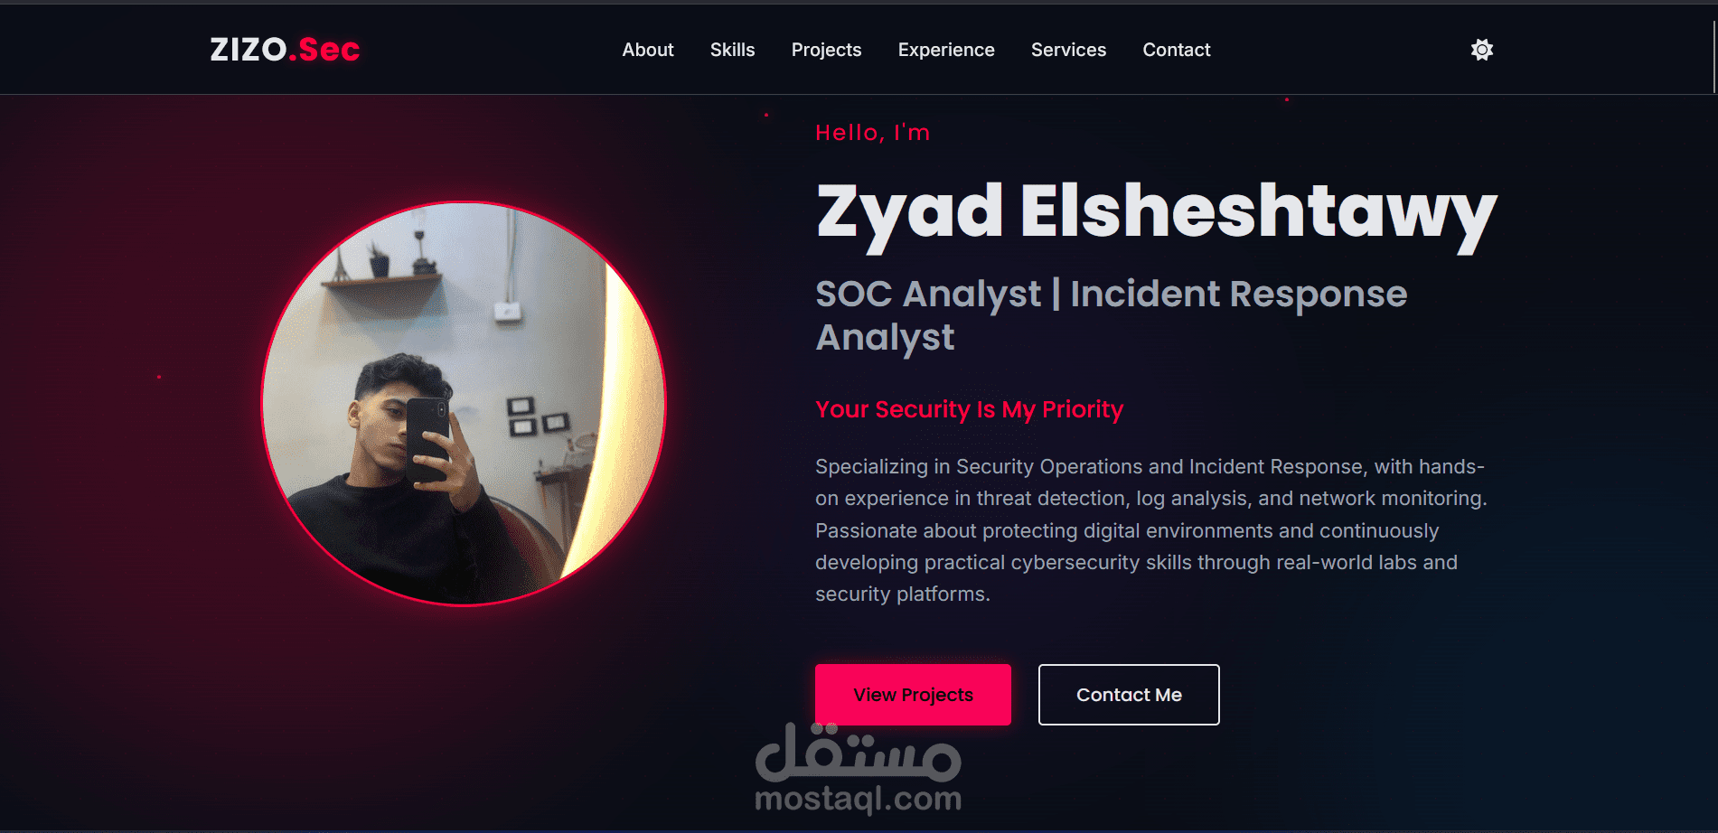Click the Arabic Mostaql watermark logo
1718x833 pixels.
[x=858, y=752]
